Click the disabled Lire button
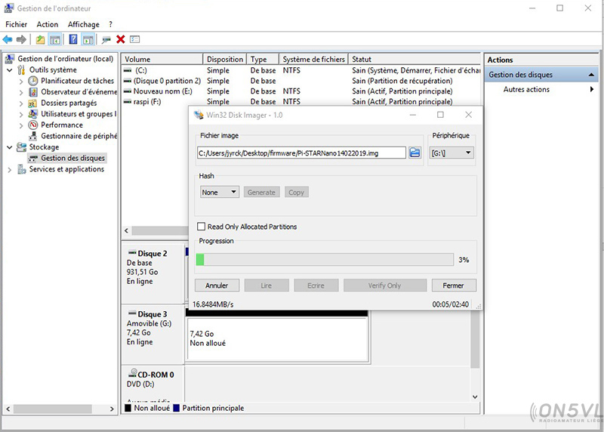 click(x=267, y=285)
